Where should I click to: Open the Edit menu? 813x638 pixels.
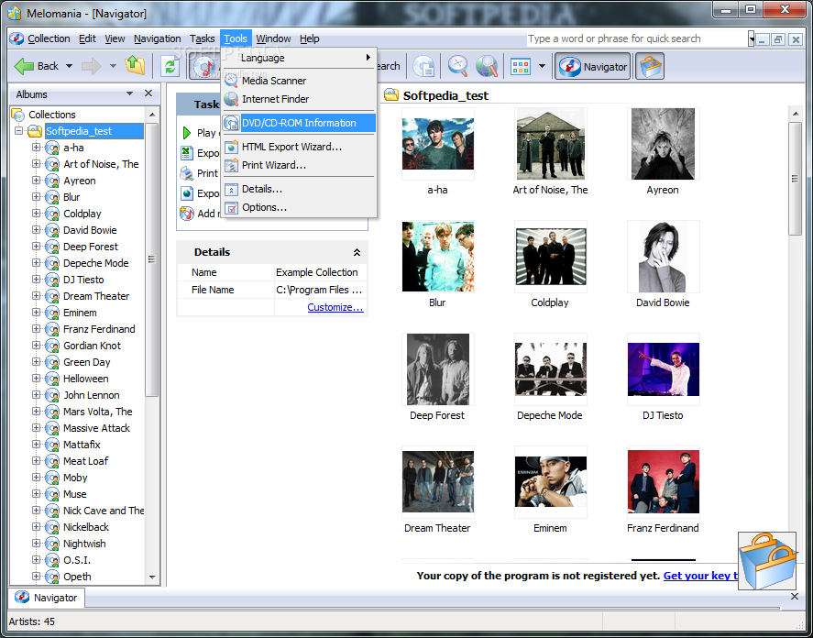(x=87, y=38)
